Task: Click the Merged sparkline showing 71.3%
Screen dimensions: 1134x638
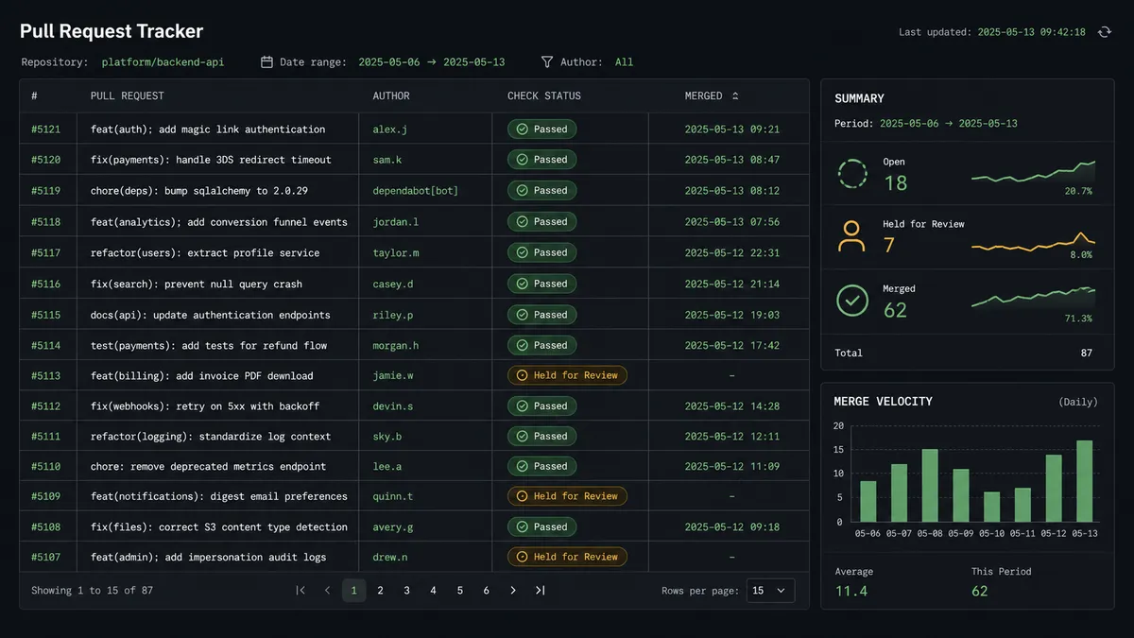Action: tap(1033, 298)
